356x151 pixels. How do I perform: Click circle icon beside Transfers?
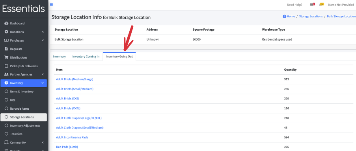(x=6, y=134)
